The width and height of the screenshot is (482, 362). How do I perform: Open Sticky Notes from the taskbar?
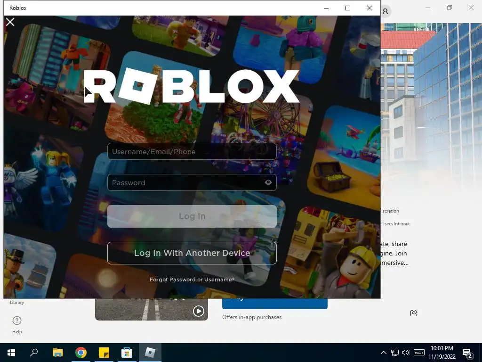104,353
